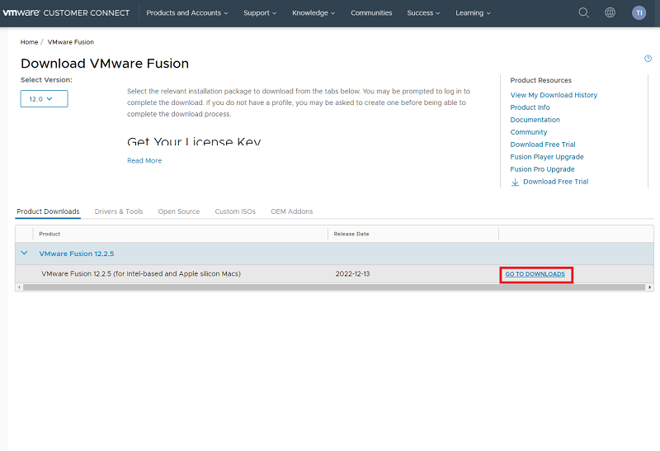Click VMware Fusion 12.2.5 for Intel-based row text
Screen dimensions: 660x451
click(141, 274)
